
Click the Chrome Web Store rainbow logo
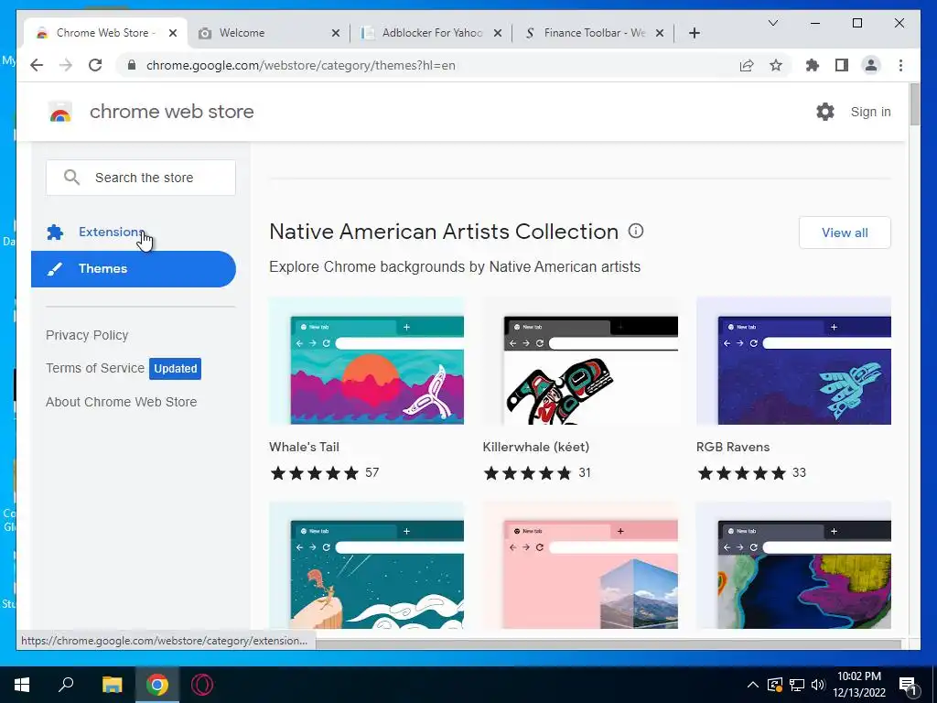pos(60,112)
